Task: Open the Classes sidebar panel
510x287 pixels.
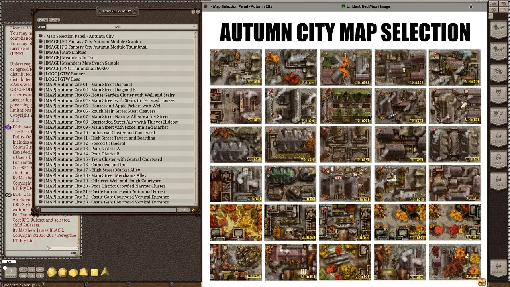Action: click(498, 139)
